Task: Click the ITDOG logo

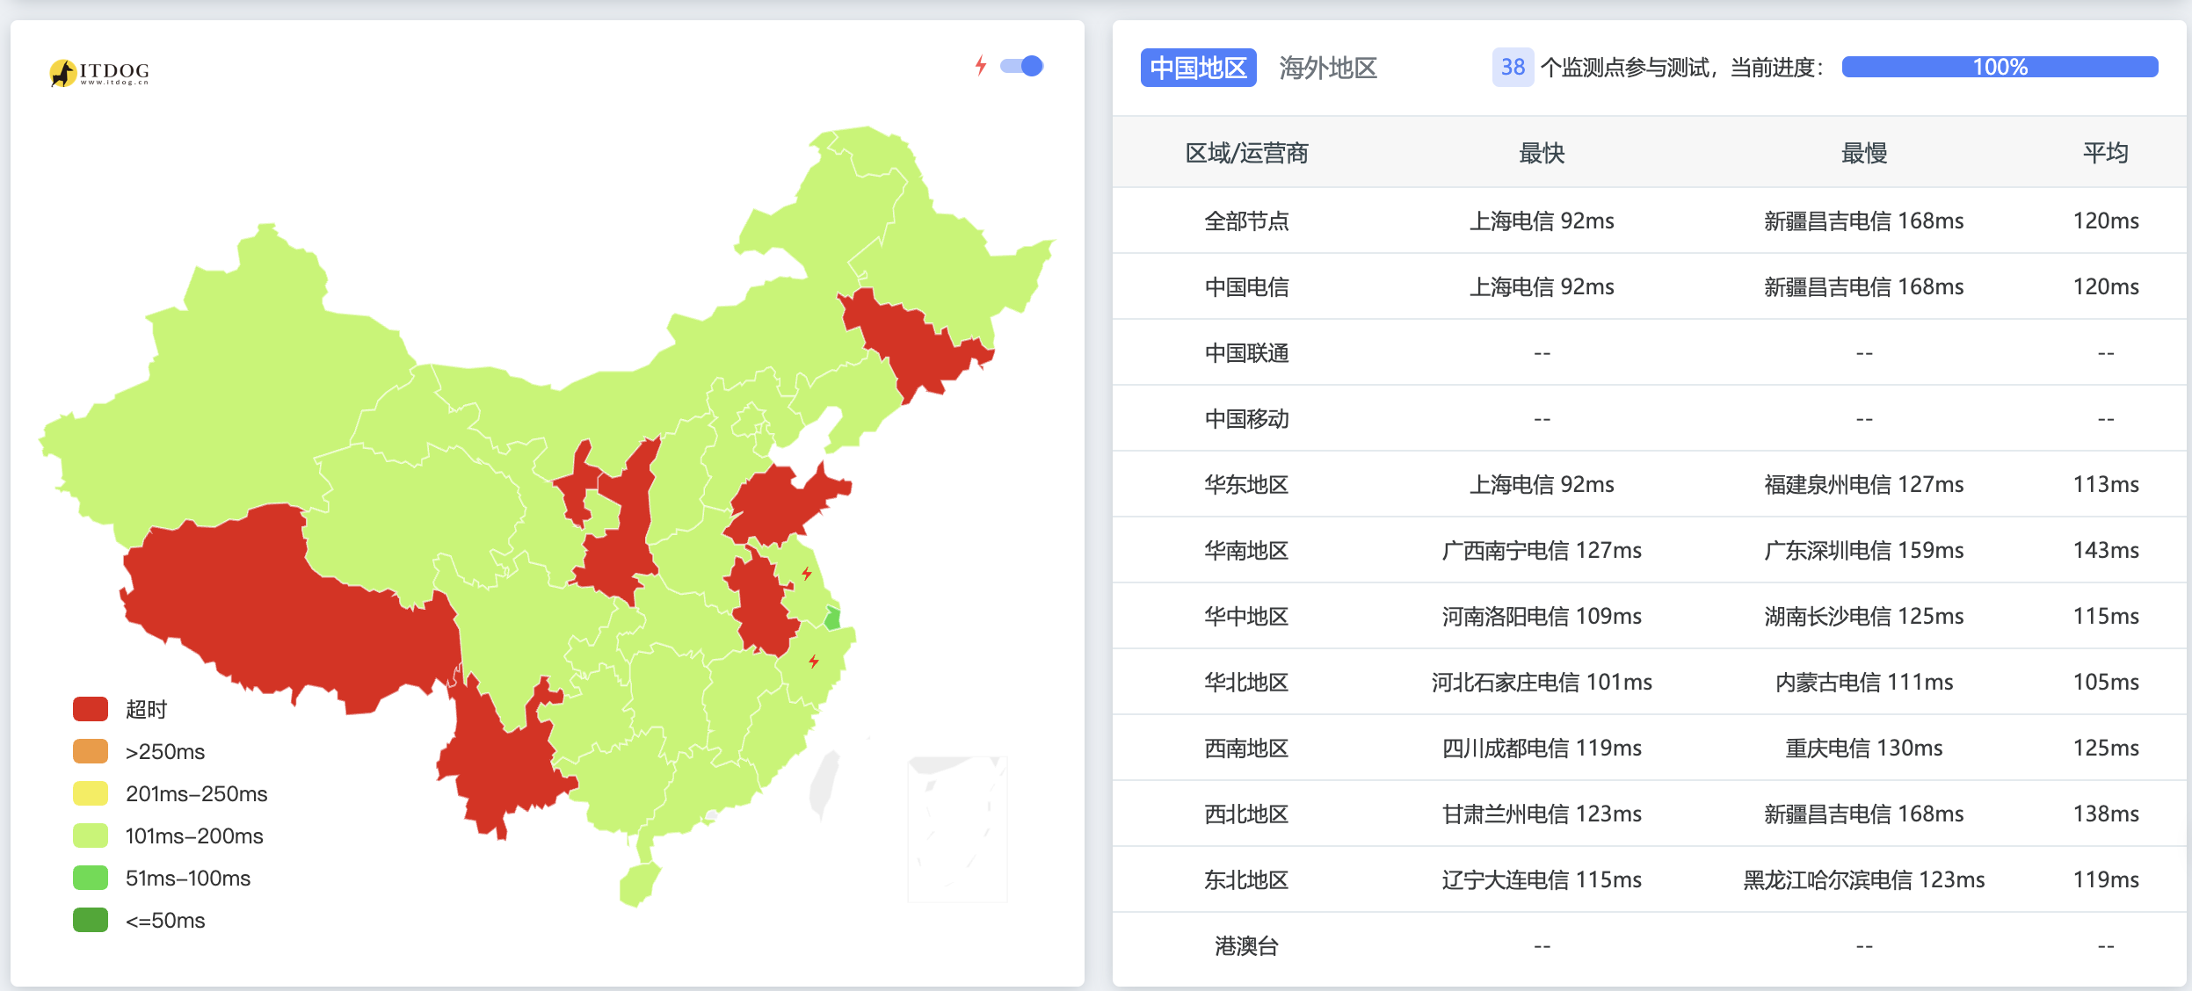Action: 99,72
